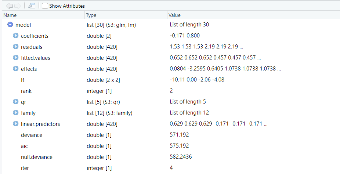Click the Value column header
This screenshot has height=174, width=340.
point(174,15)
